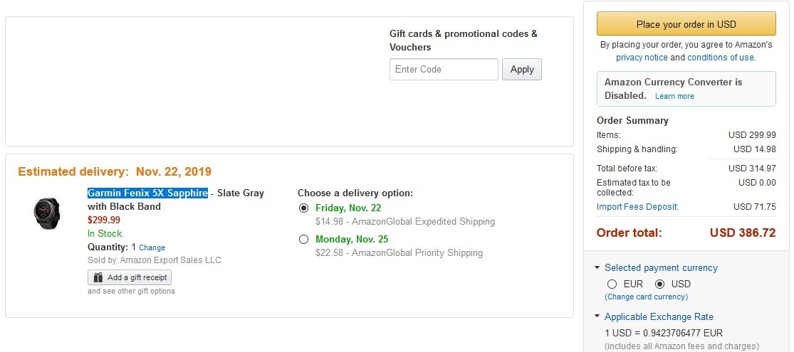Collapse the Selected payment currency section
The image size is (794, 352).
click(597, 268)
